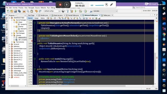Run the project with green play icon
The height and width of the screenshot is (94, 167).
[x=76, y=11]
